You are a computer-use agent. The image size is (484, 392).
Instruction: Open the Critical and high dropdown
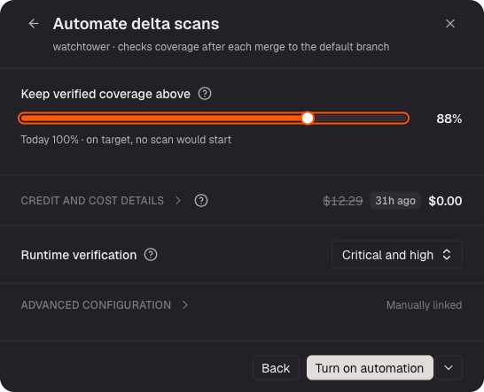pyautogui.click(x=396, y=255)
